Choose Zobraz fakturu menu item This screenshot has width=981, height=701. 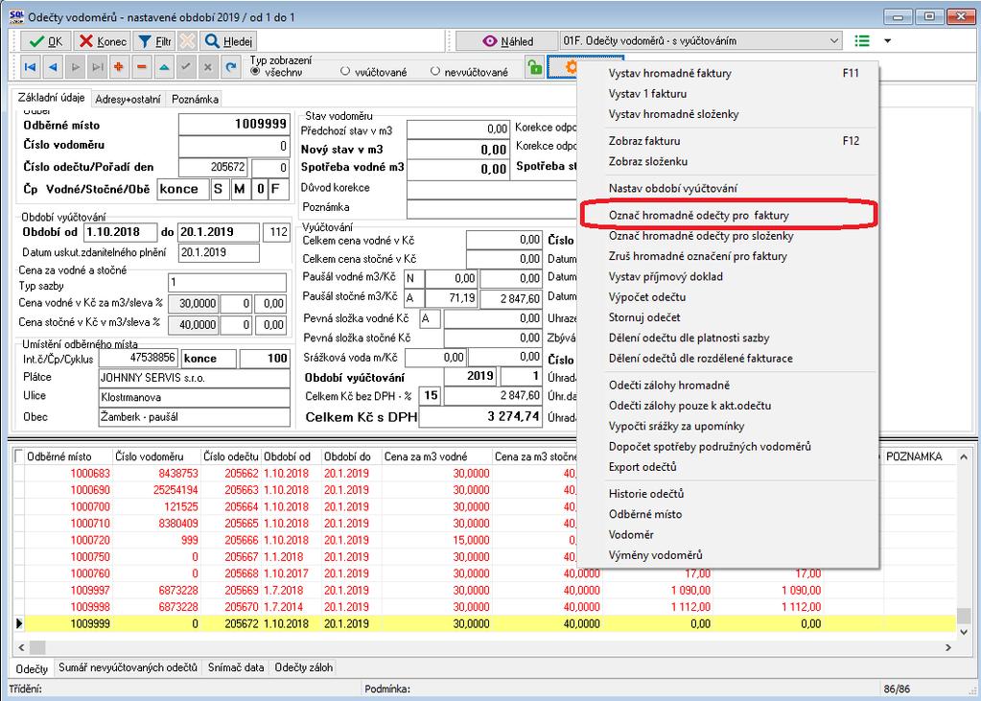[728, 141]
